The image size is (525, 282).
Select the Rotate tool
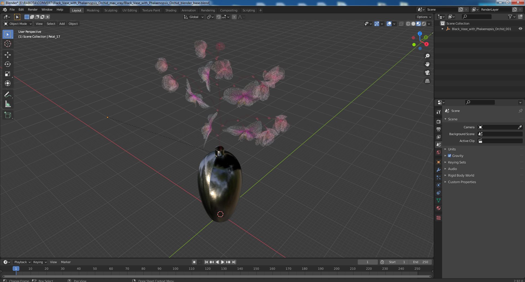pos(8,64)
